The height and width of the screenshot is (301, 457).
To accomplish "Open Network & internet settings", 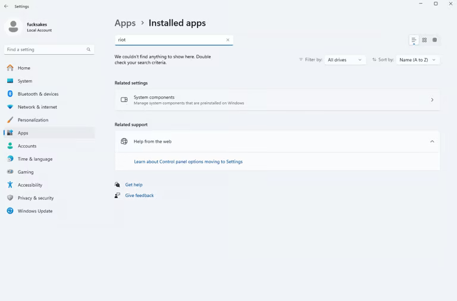I will click(37, 107).
